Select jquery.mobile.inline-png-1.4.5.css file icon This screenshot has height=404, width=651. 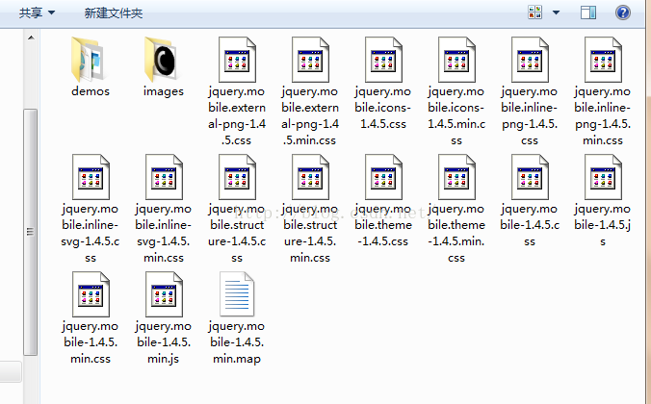(530, 60)
